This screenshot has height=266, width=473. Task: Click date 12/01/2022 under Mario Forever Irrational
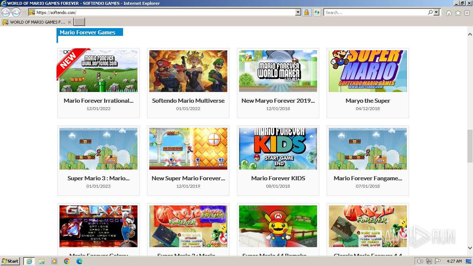98,109
